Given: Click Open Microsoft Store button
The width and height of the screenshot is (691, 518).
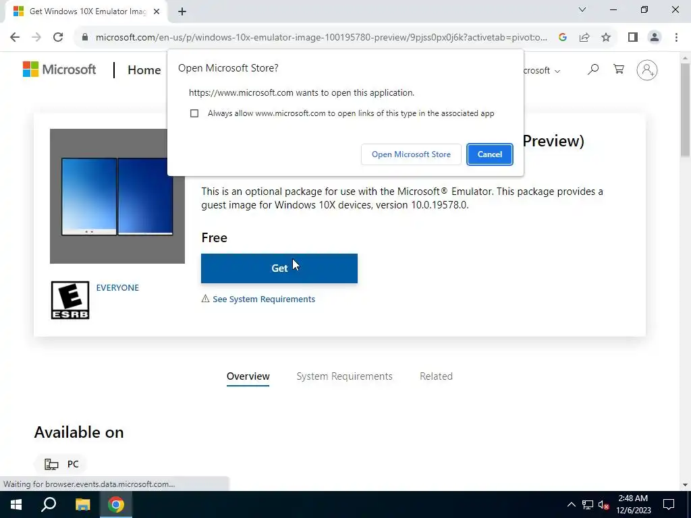Looking at the screenshot, I should (x=411, y=154).
